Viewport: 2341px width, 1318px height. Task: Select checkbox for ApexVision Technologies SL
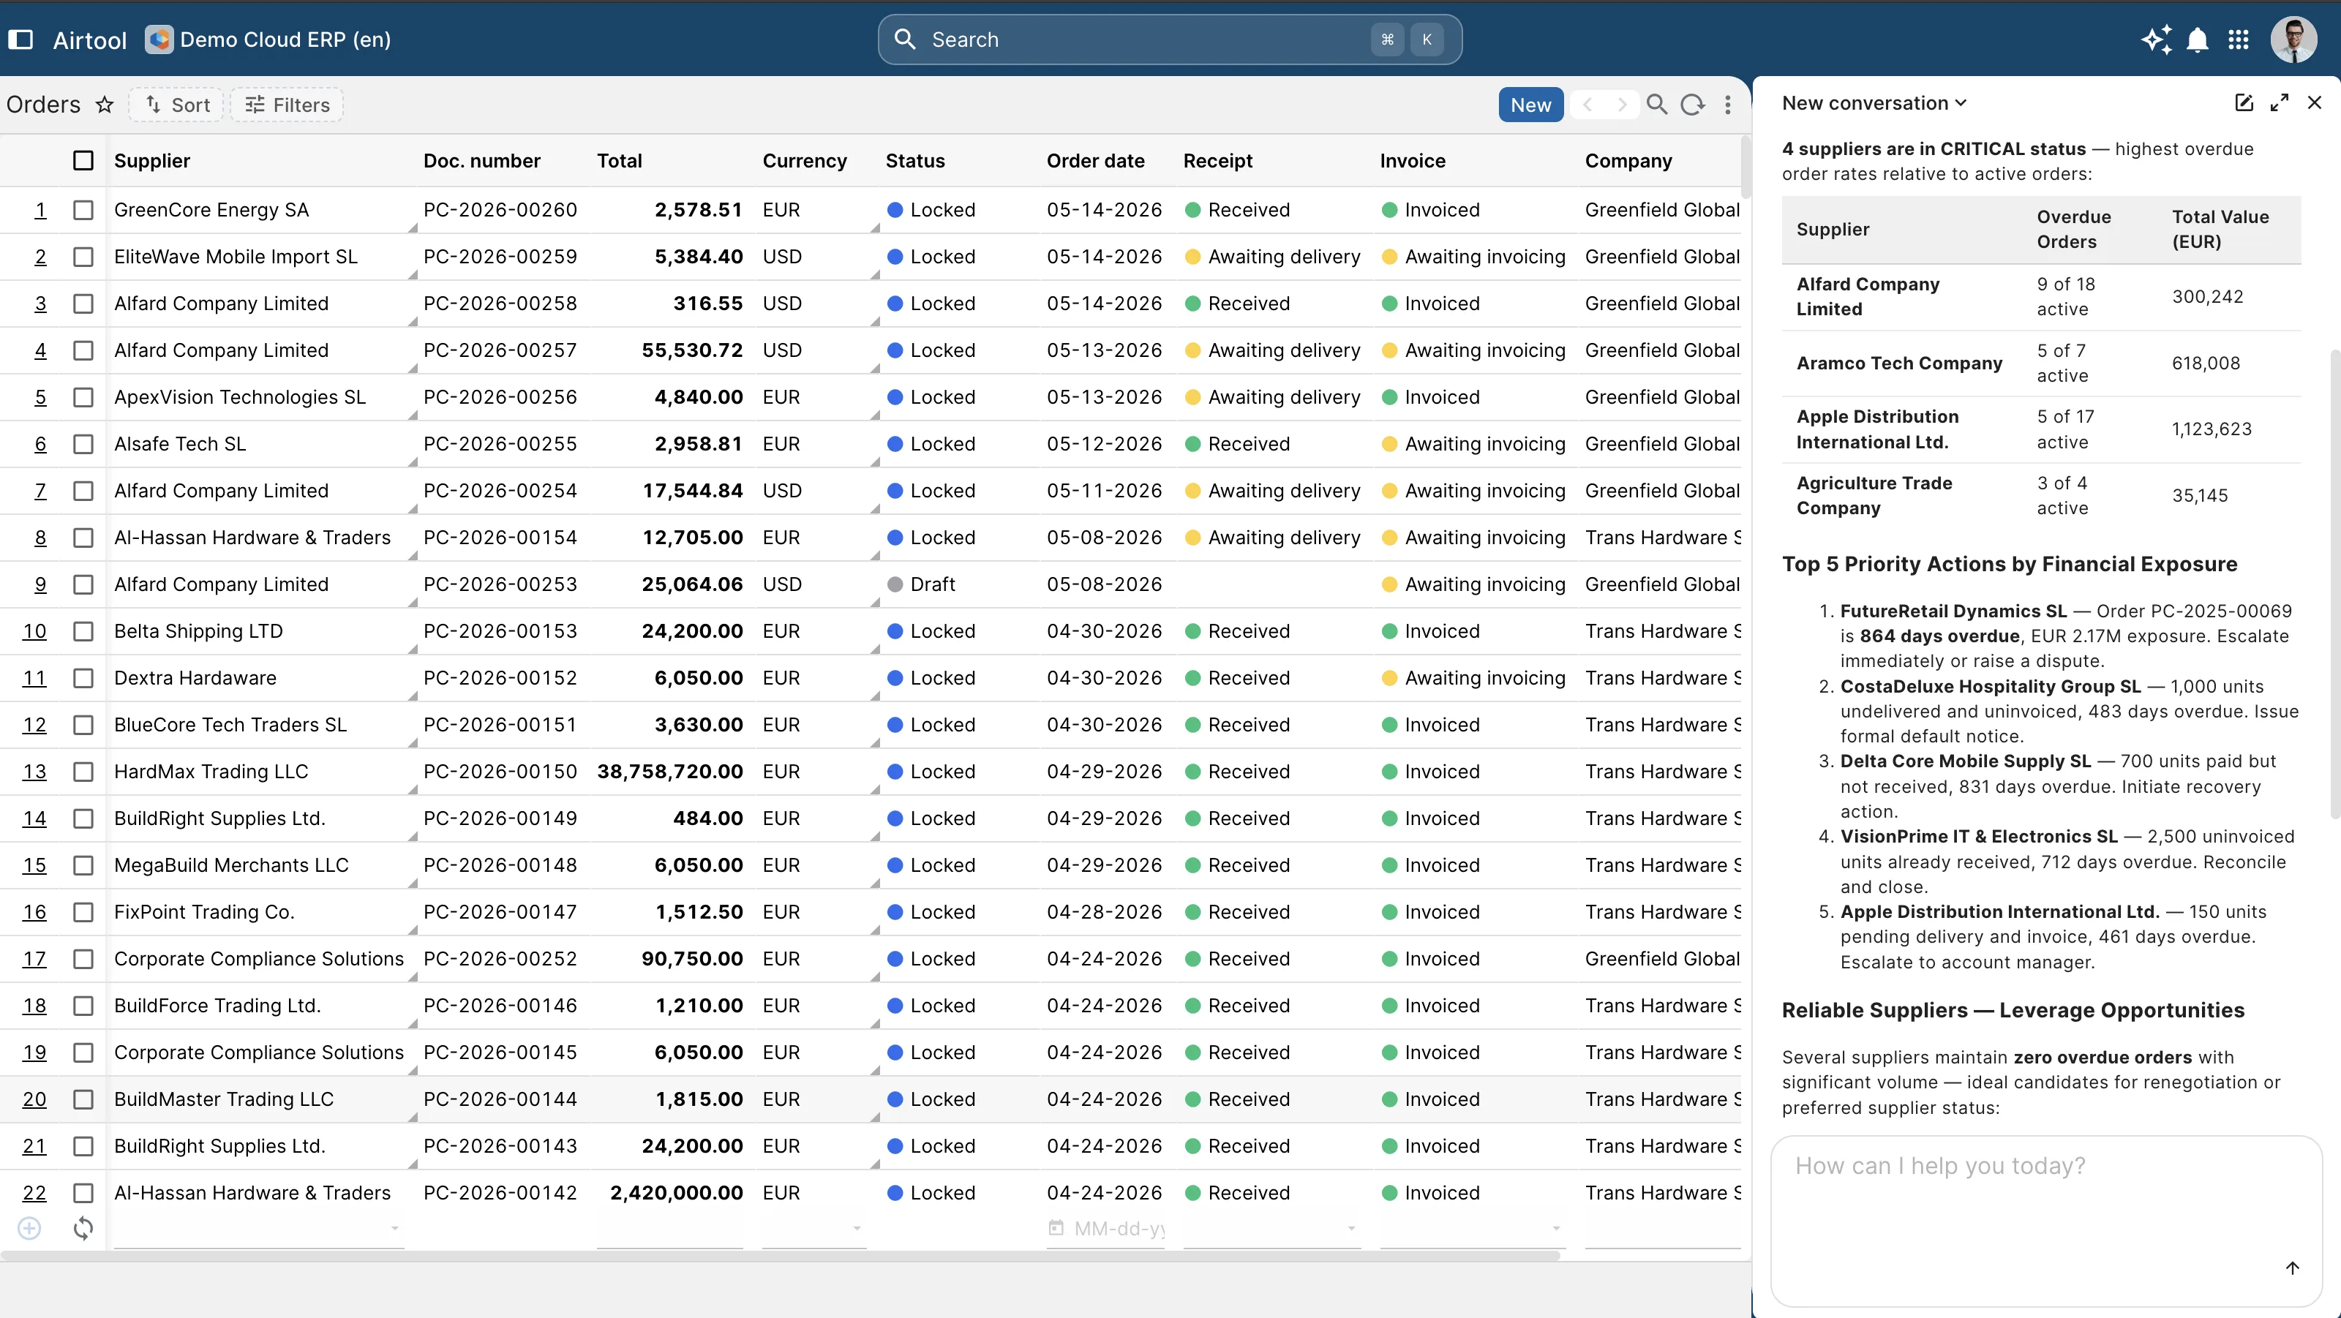[x=83, y=397]
